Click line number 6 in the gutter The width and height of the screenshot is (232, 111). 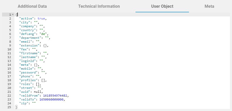[x=10, y=34]
